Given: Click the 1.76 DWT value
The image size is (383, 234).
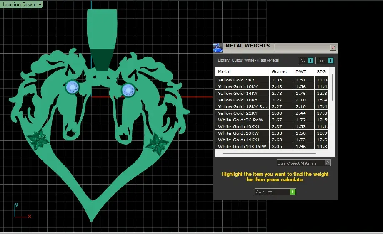Looking at the screenshot, I should (300, 93).
